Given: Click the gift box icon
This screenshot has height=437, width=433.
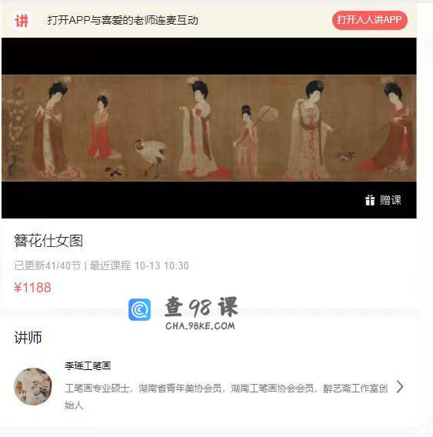Looking at the screenshot, I should point(370,200).
